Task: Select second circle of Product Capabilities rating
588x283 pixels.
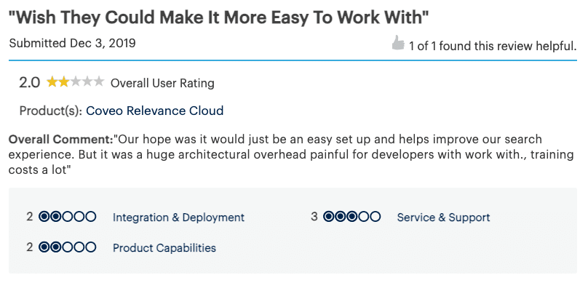Action: click(x=56, y=247)
